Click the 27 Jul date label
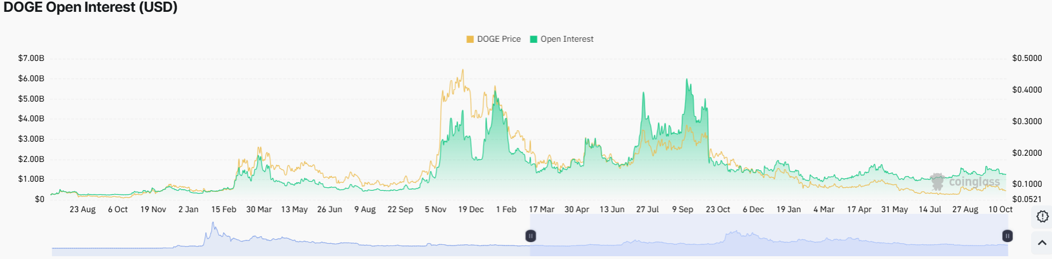Image resolution: width=1052 pixels, height=259 pixels. pos(647,209)
